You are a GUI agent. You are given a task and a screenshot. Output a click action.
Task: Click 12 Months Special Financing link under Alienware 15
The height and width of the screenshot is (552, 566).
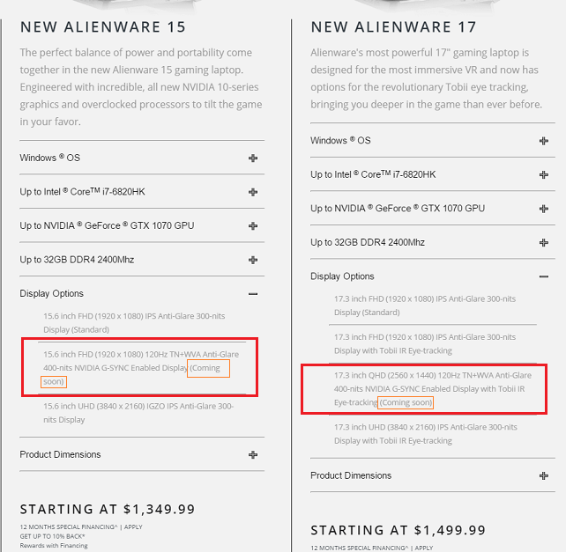[69, 526]
